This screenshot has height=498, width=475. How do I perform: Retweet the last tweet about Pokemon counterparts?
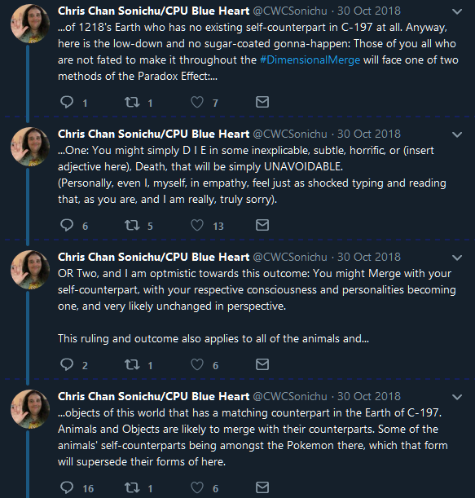(132, 487)
